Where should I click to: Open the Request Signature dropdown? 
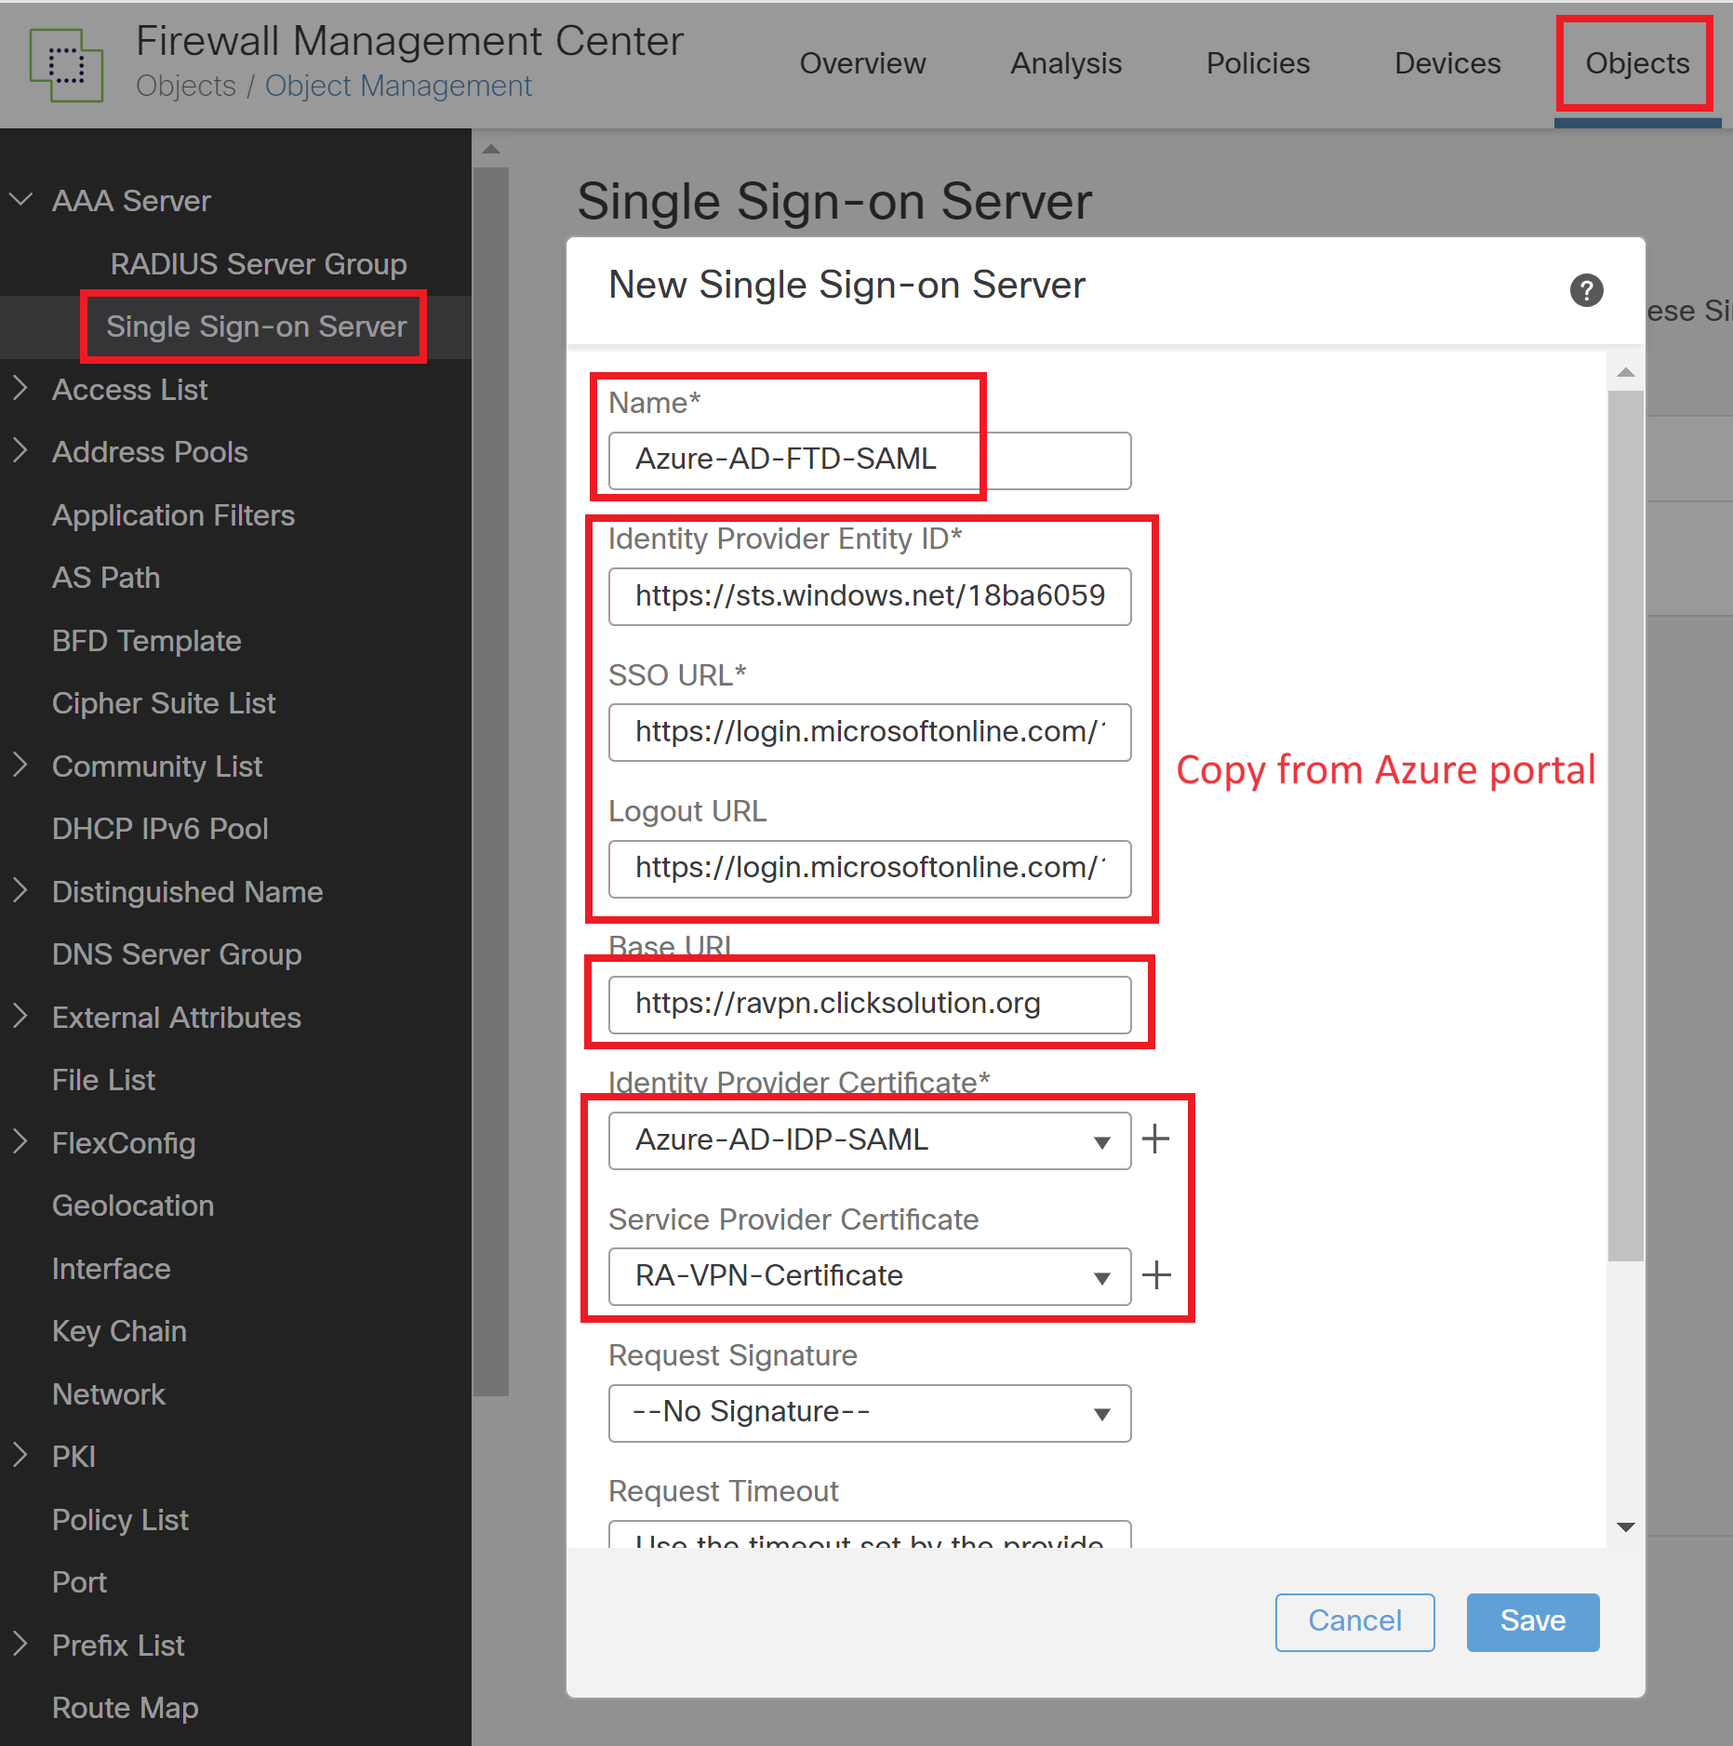point(869,1413)
